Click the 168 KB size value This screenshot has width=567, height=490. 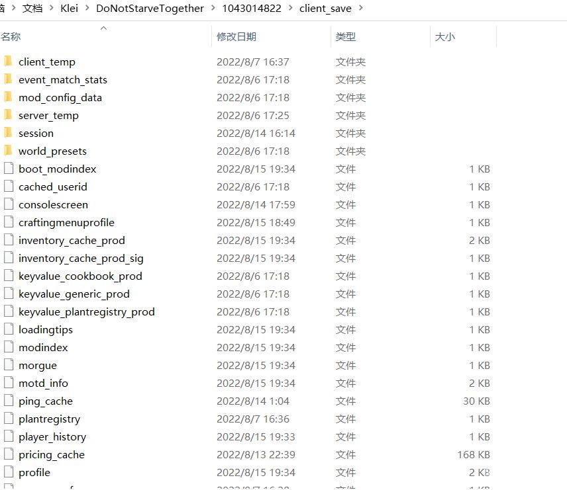coord(474,454)
